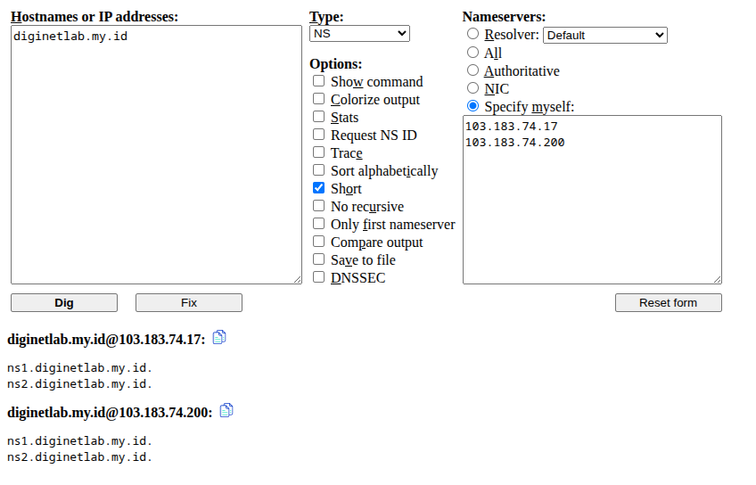
Task: Uncheck the Short option
Action: (318, 188)
